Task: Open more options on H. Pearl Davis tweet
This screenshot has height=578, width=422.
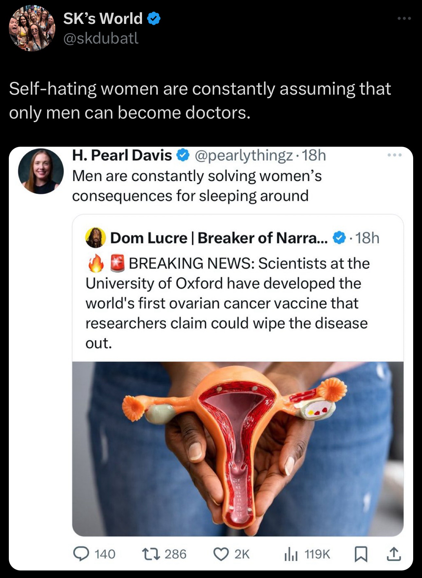Action: pos(395,155)
